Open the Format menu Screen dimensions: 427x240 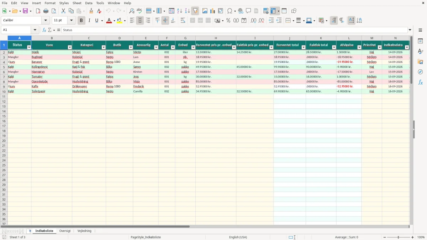[x=50, y=3]
